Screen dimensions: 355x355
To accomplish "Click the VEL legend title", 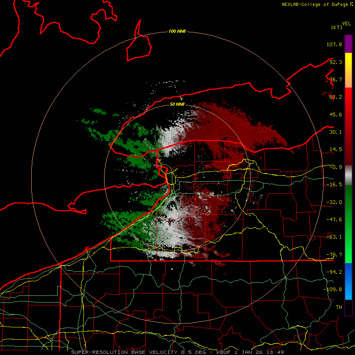I will (346, 24).
